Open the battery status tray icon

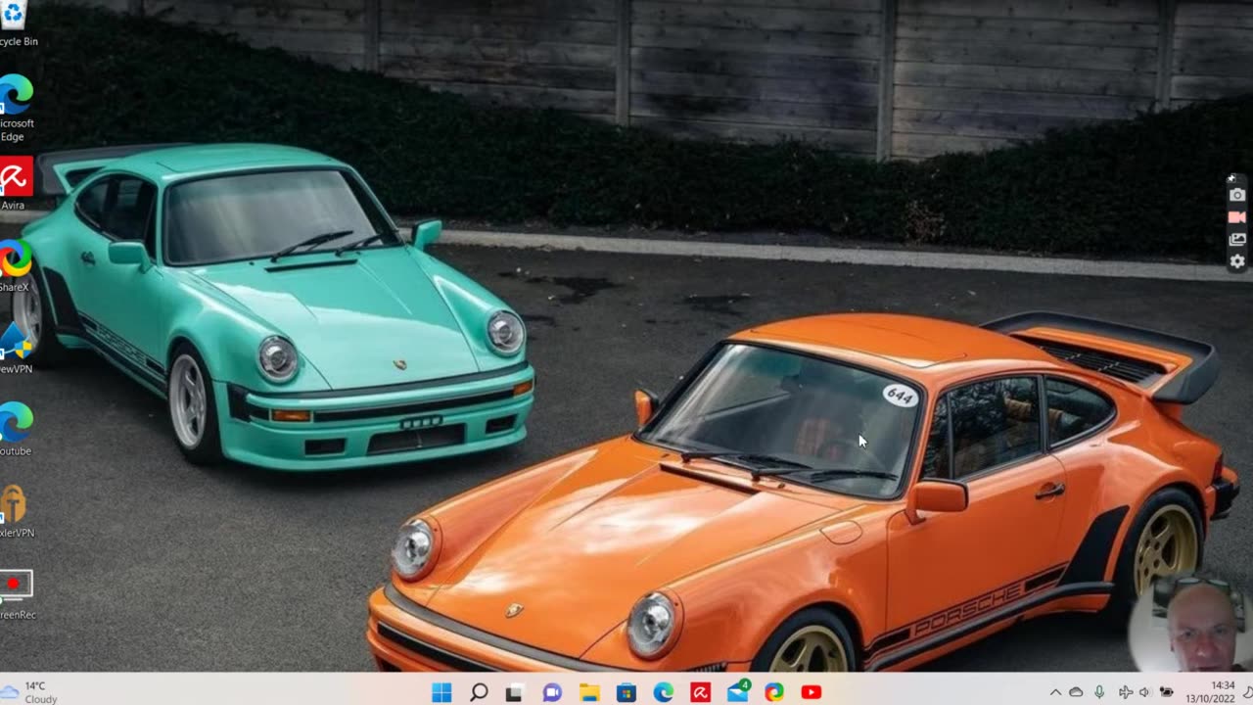[1166, 692]
